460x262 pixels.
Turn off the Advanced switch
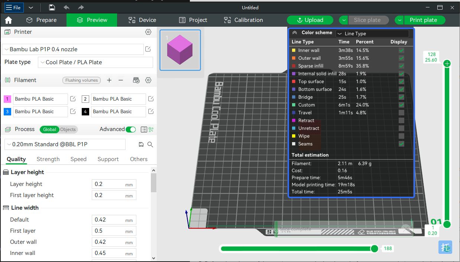point(131,130)
